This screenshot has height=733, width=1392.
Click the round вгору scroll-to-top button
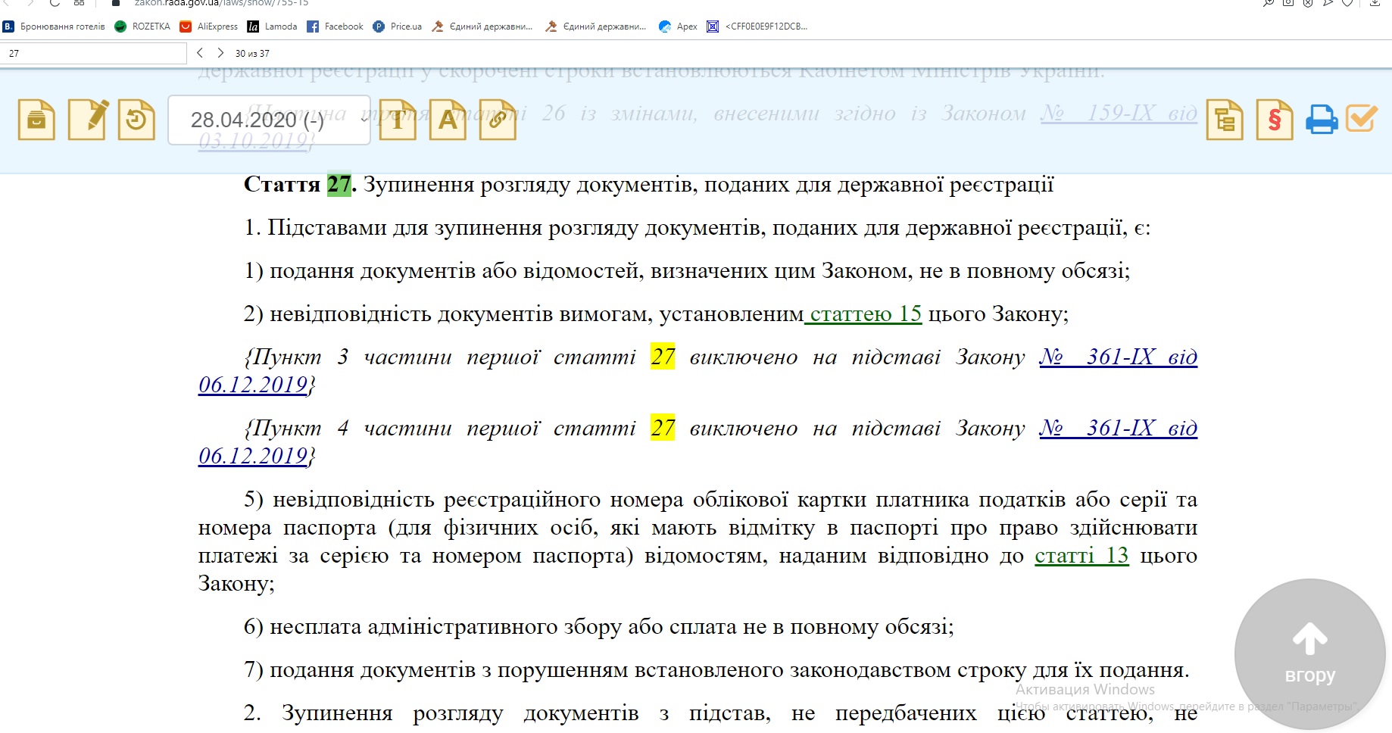click(x=1309, y=654)
